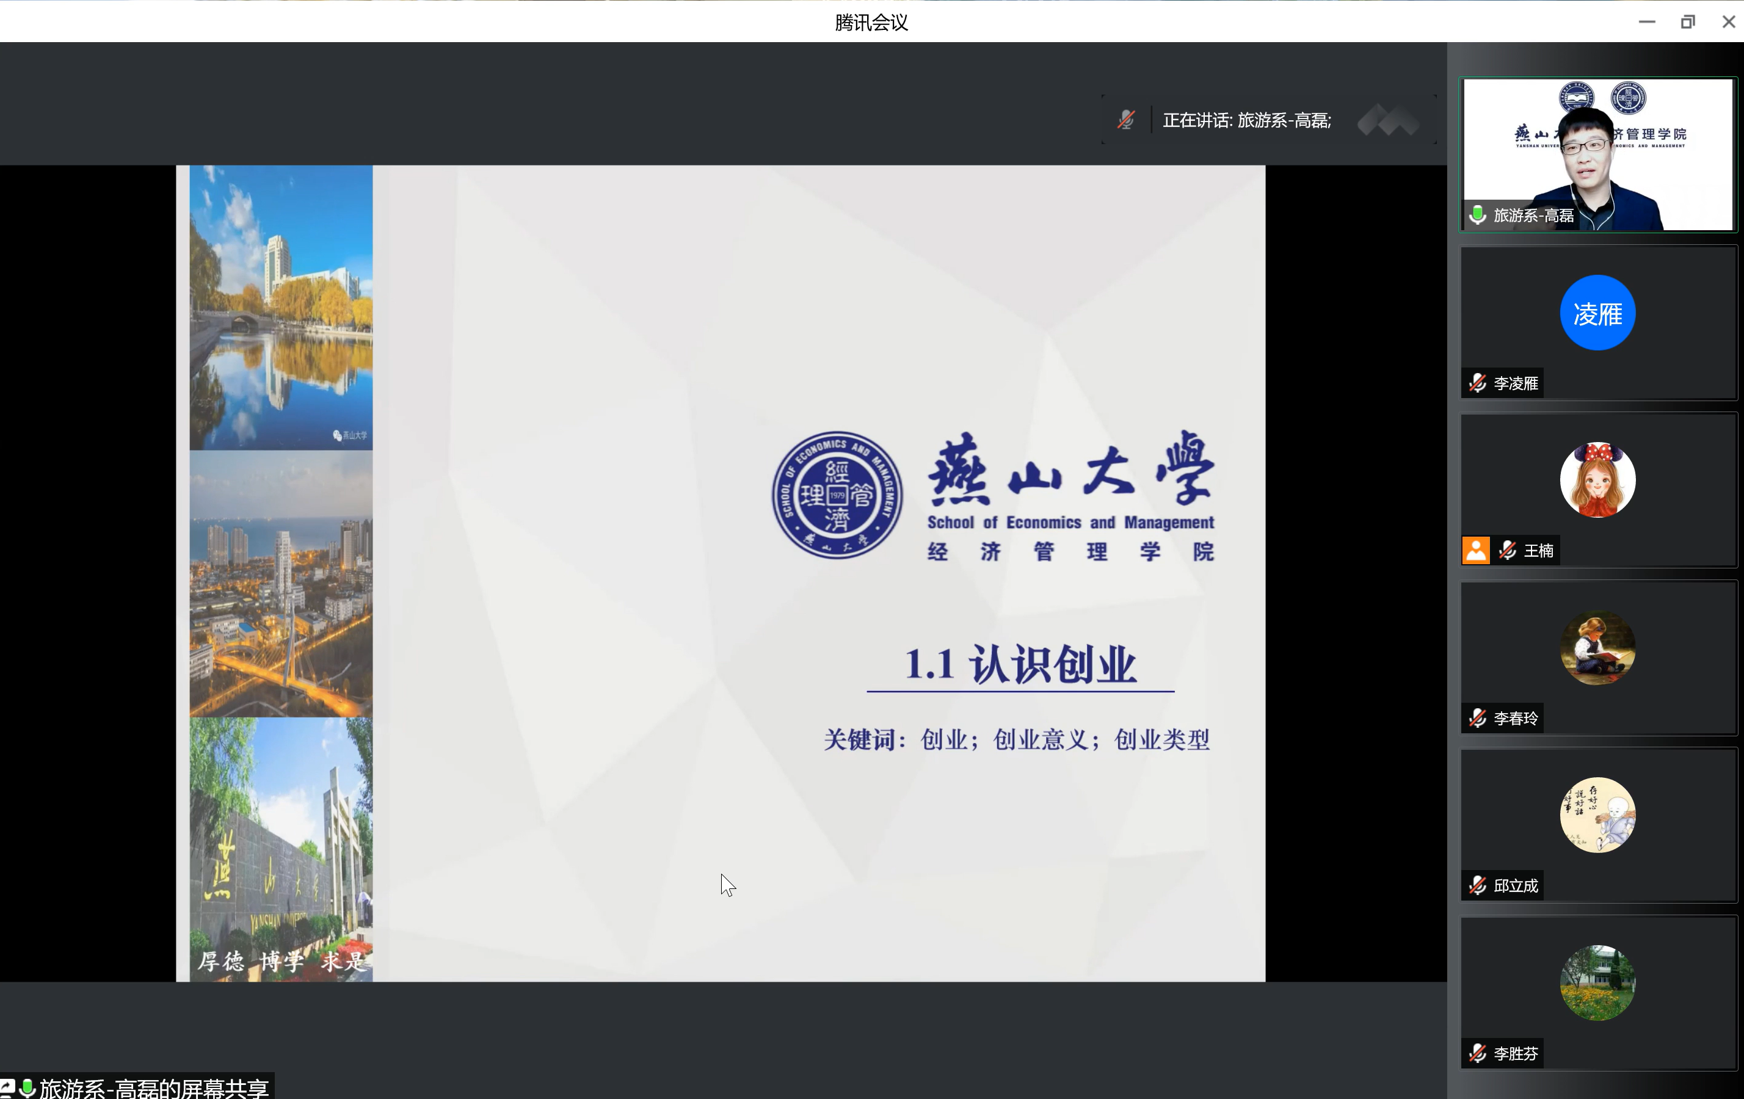The width and height of the screenshot is (1744, 1099).
Task: Click the orange profile icon beside 王楠
Action: pos(1476,550)
